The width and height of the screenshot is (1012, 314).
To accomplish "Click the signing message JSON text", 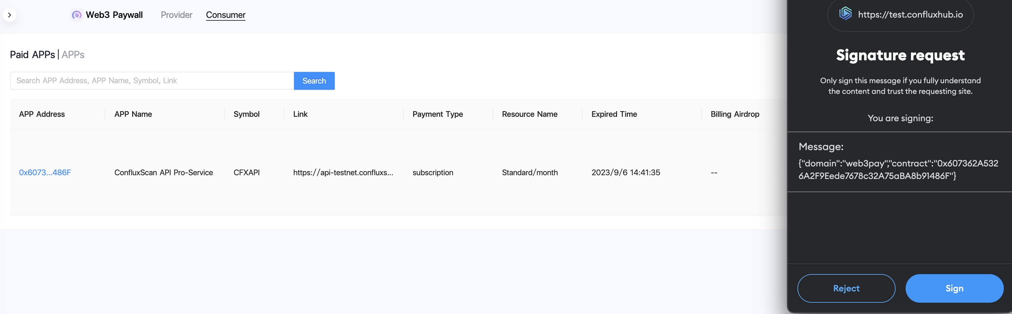I will (898, 169).
